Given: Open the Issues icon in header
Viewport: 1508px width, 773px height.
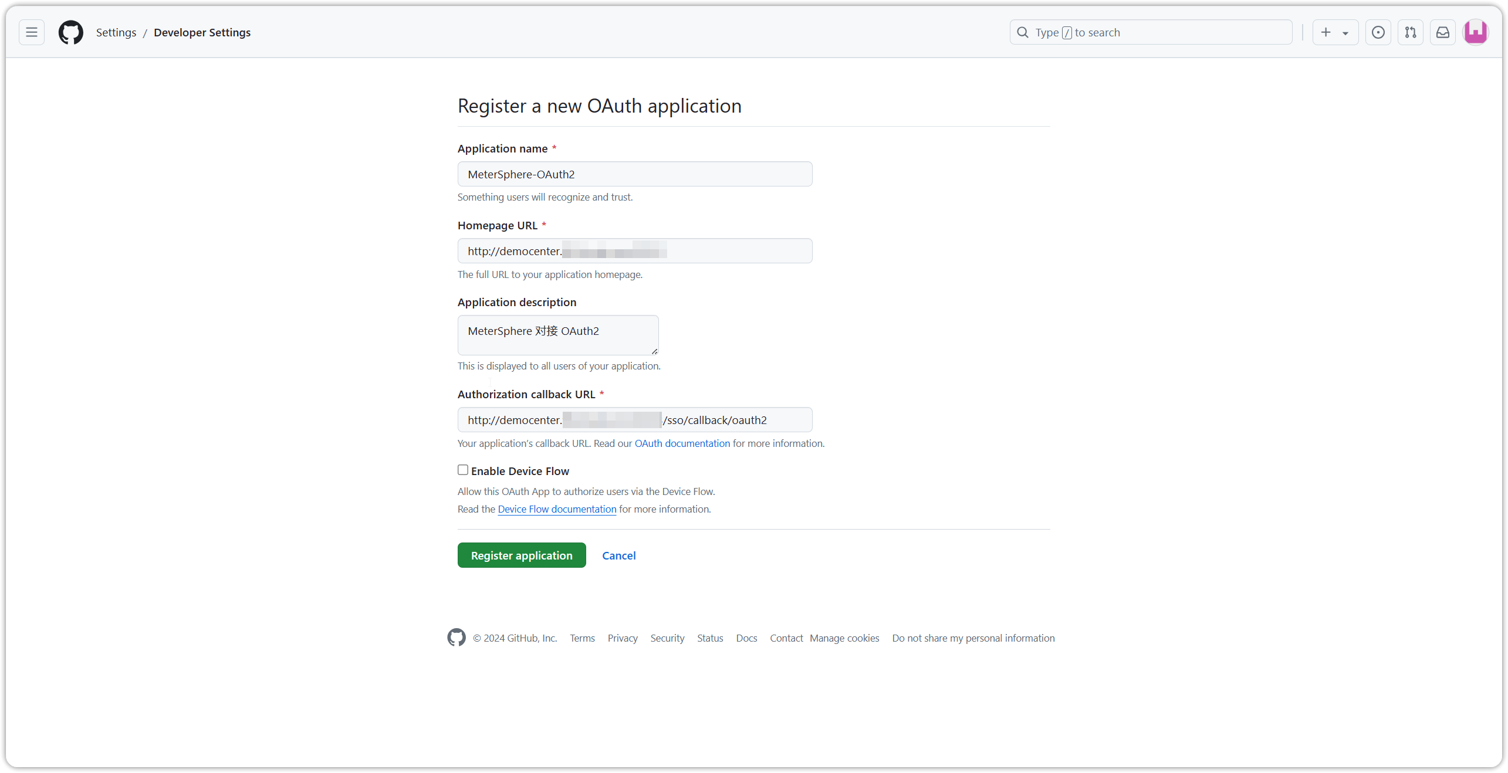Looking at the screenshot, I should tap(1378, 32).
